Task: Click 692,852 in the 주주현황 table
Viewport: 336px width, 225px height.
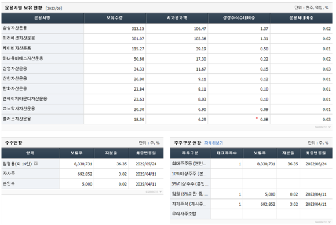Action: [x=85, y=174]
